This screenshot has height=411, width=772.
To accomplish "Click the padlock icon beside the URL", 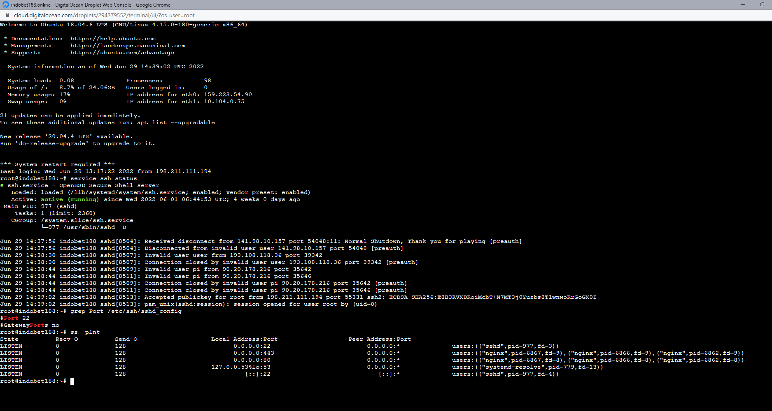I will [7, 15].
